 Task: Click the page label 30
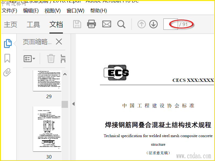pyautogui.click(x=49, y=157)
